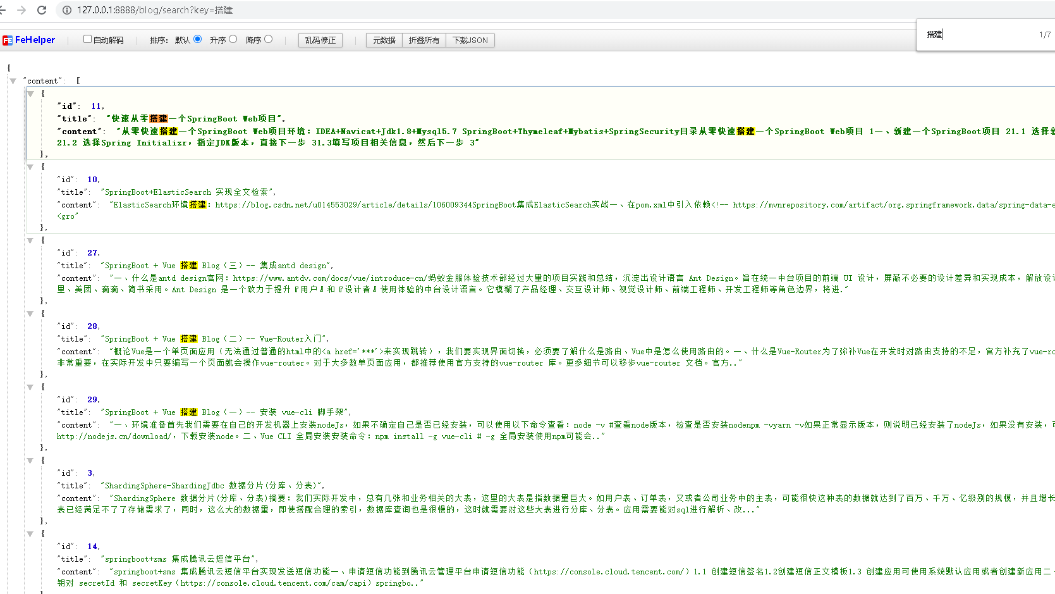
Task: Click the page info icon in address bar
Action: tap(67, 10)
